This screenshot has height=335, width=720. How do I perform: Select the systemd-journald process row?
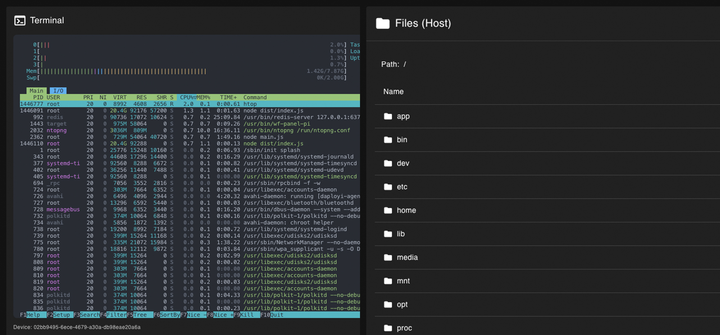[x=190, y=157]
